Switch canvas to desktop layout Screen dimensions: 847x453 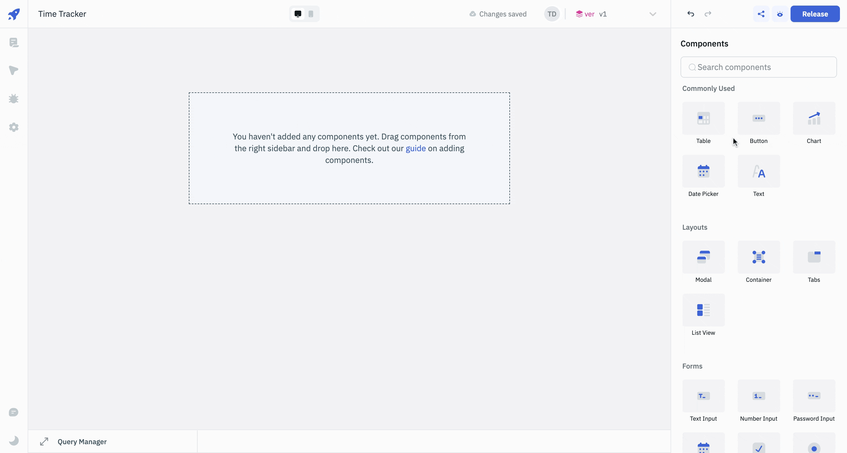pos(298,14)
